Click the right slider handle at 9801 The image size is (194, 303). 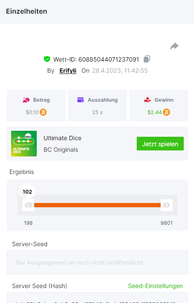[x=167, y=205]
